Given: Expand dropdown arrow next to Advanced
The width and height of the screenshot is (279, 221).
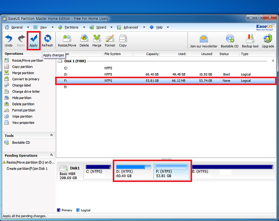Looking at the screenshot, I should (x=144, y=27).
